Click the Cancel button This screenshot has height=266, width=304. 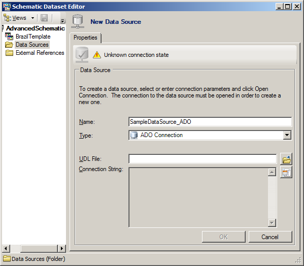click(270, 237)
